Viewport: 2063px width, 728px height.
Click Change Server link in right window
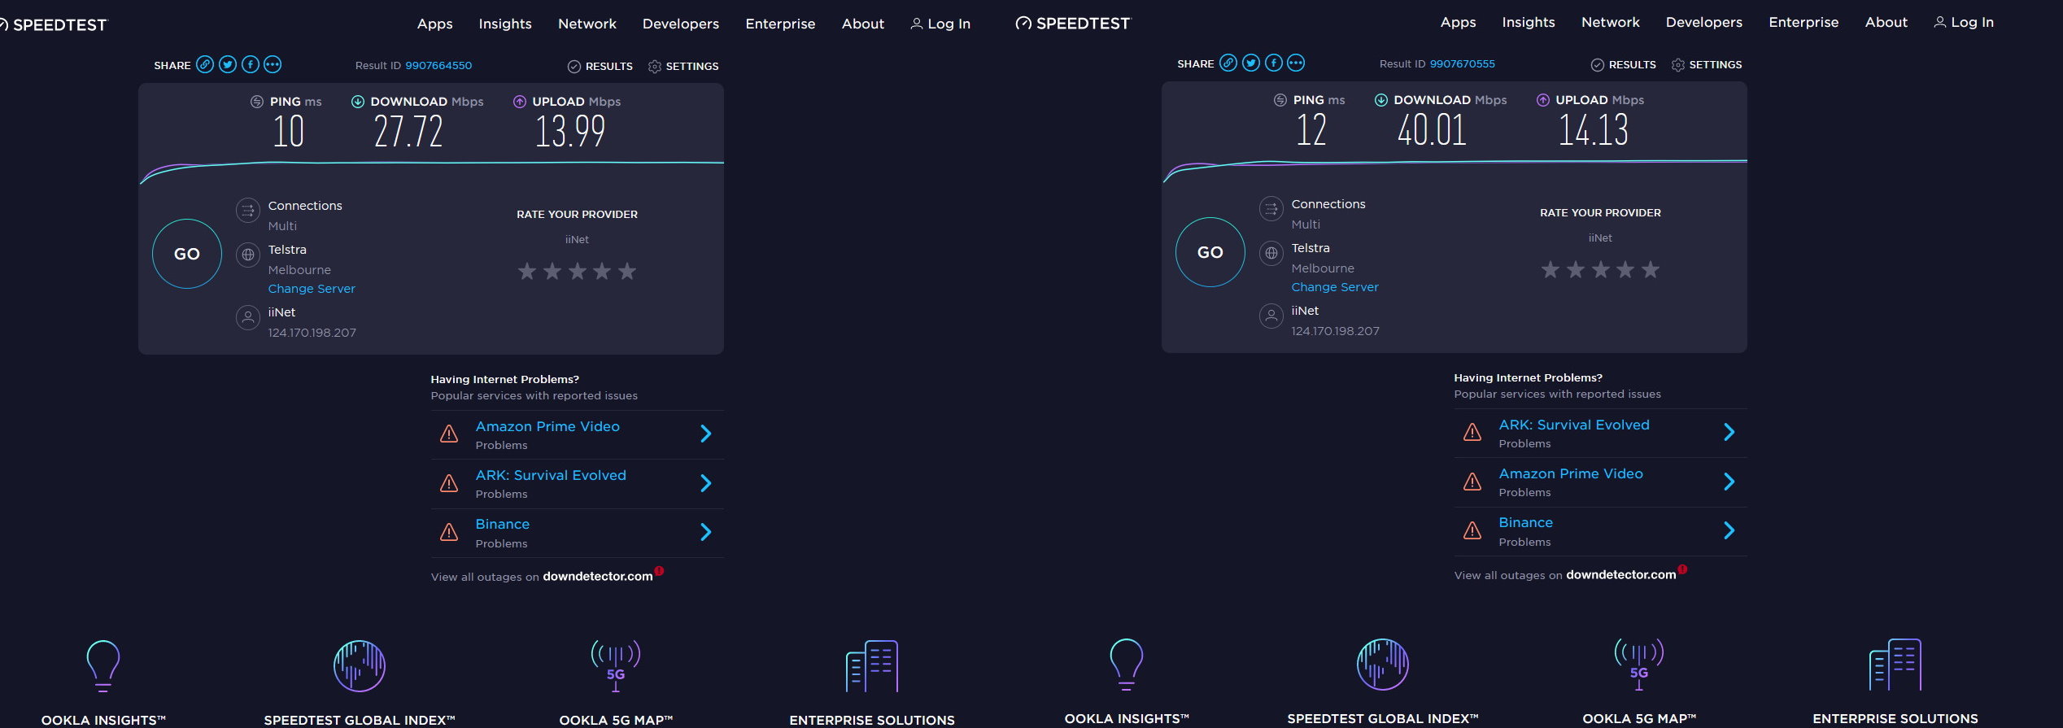pos(1335,287)
